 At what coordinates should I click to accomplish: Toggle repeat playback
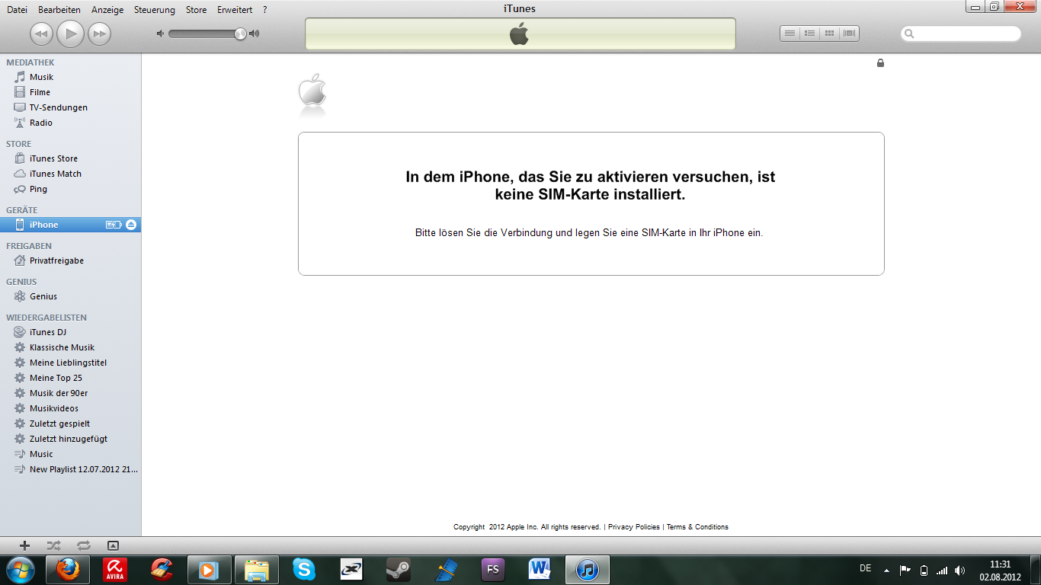point(83,545)
